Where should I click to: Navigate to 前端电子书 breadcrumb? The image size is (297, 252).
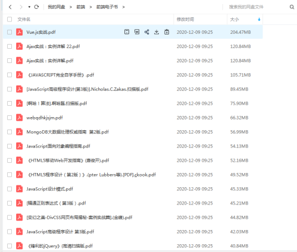pos(107,7)
